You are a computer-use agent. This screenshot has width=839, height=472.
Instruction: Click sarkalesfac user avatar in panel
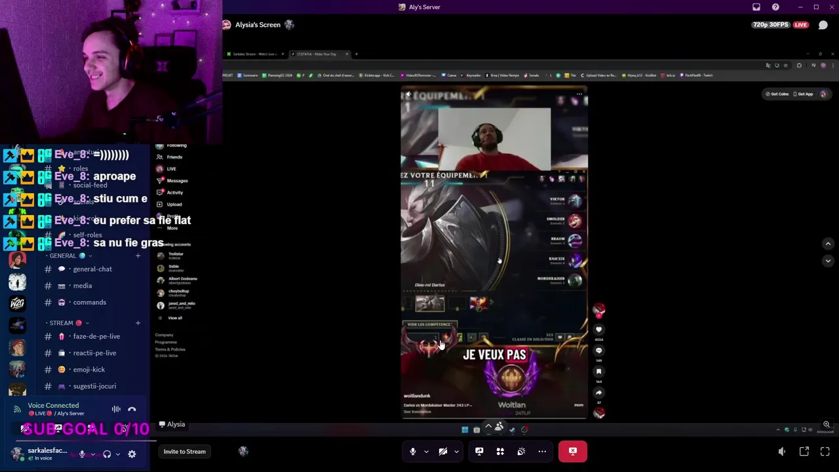point(16,454)
